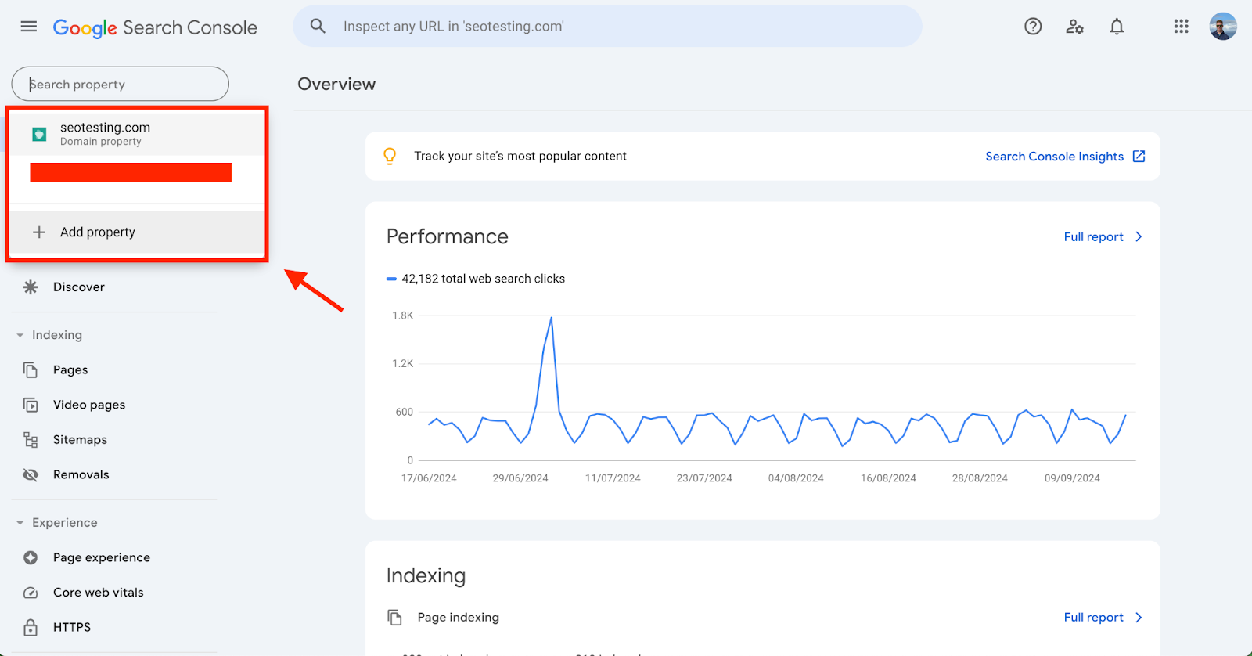The width and height of the screenshot is (1252, 656).
Task: Open the Discover report
Action: coord(79,287)
